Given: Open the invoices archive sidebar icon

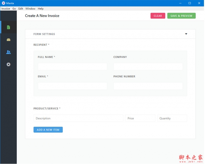Looking at the screenshot, I should [9, 40].
